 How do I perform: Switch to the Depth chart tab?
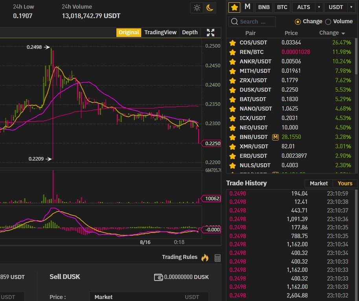190,33
